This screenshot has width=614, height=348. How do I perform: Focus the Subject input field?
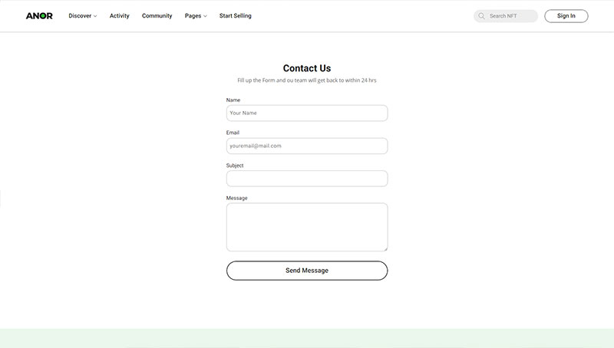pyautogui.click(x=307, y=179)
